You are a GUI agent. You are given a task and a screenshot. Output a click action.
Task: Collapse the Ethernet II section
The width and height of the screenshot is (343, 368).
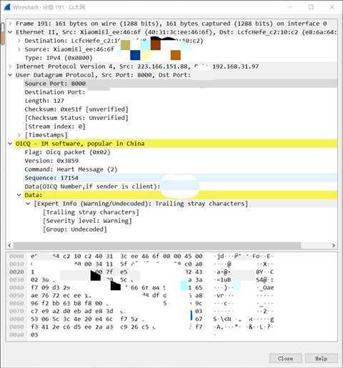tap(11, 32)
